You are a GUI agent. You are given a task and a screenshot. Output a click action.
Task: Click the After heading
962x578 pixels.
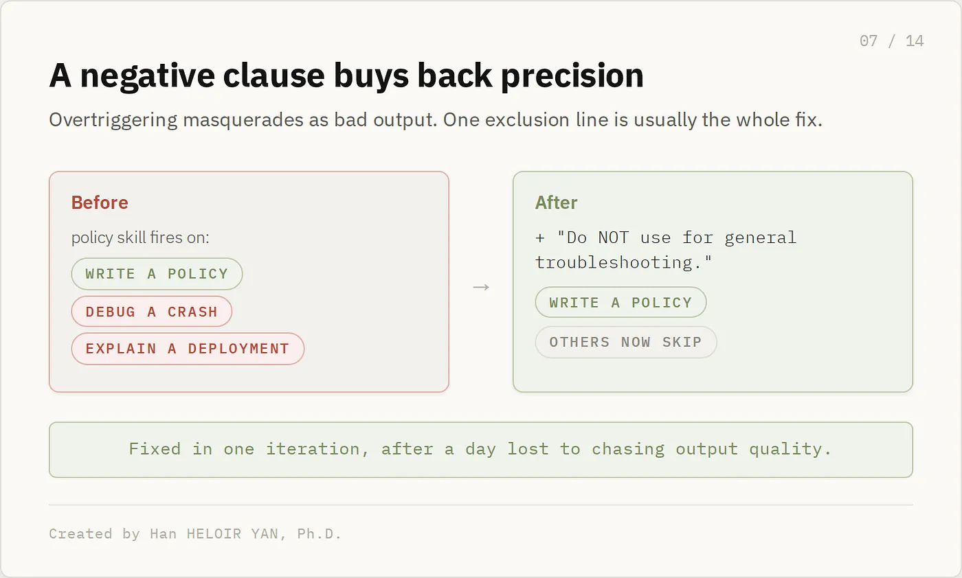tap(556, 203)
